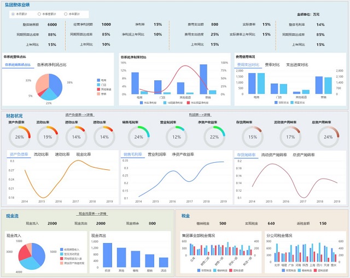The image size is (350, 278).
Task: Click the 24% 销售毛利率 green gauge
Action: tap(138, 137)
